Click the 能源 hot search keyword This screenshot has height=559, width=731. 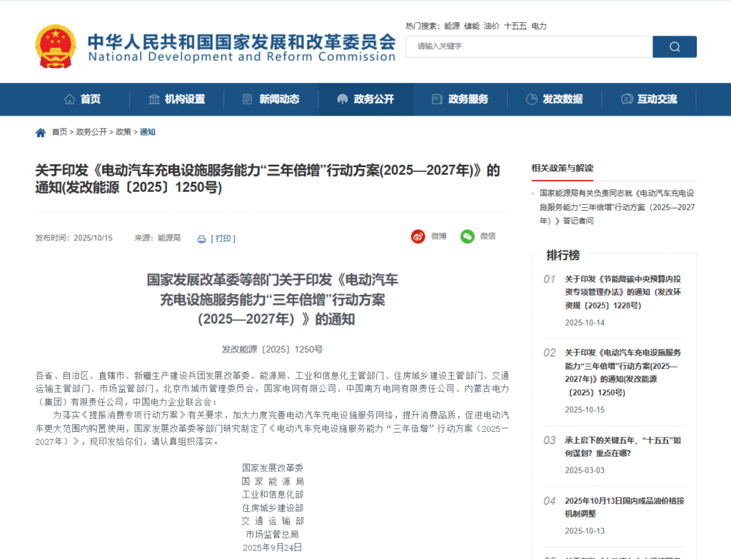click(x=453, y=26)
